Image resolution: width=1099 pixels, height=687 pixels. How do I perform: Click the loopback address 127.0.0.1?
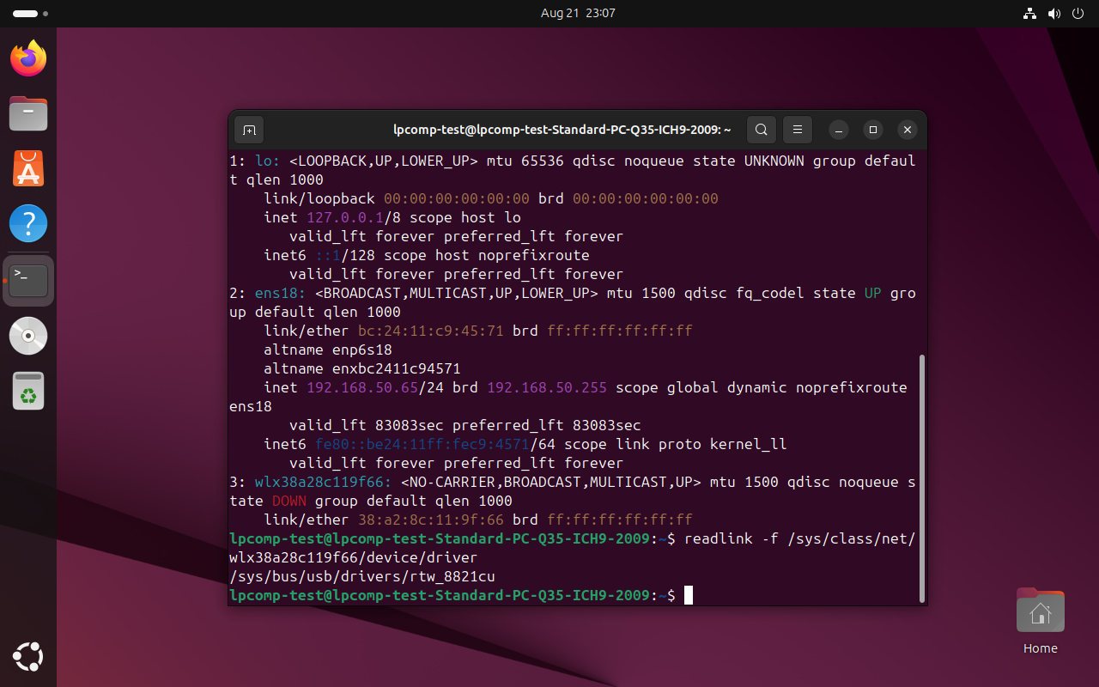[345, 217]
